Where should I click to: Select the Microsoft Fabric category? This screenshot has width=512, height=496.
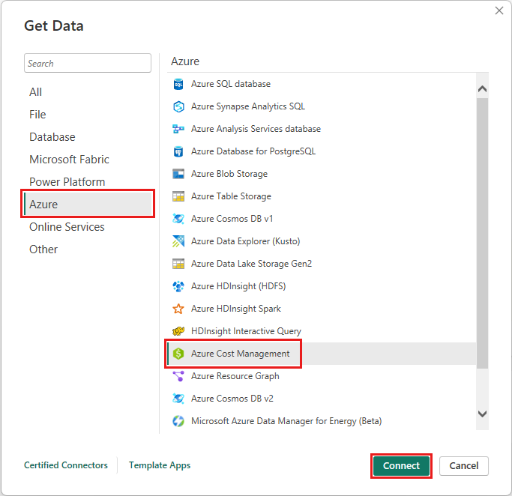tap(69, 160)
